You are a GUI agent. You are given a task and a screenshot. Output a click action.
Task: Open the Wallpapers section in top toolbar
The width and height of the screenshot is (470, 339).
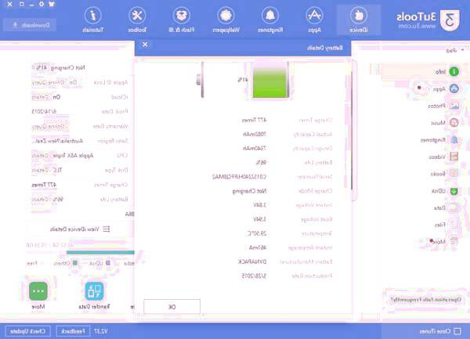tap(226, 20)
